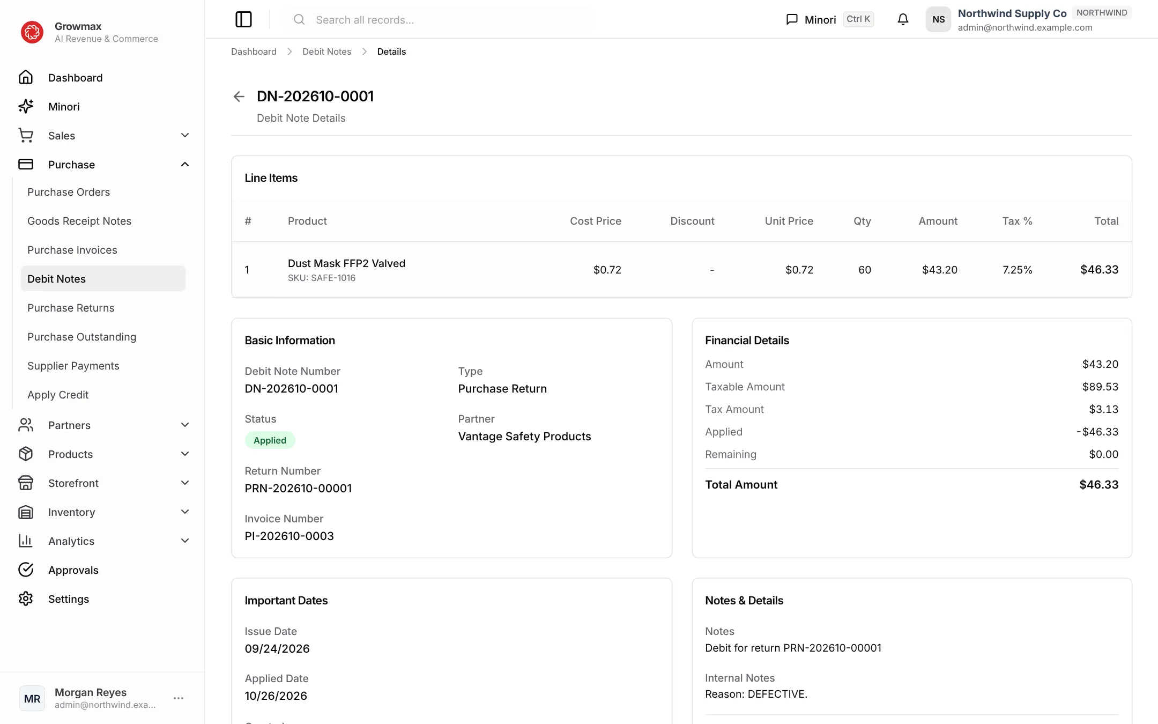Expand the Inventory menu chevron
This screenshot has height=724, width=1158.
(185, 512)
